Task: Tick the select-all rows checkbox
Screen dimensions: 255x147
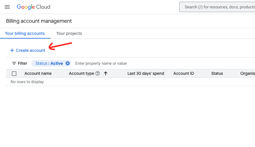Action: [14, 74]
